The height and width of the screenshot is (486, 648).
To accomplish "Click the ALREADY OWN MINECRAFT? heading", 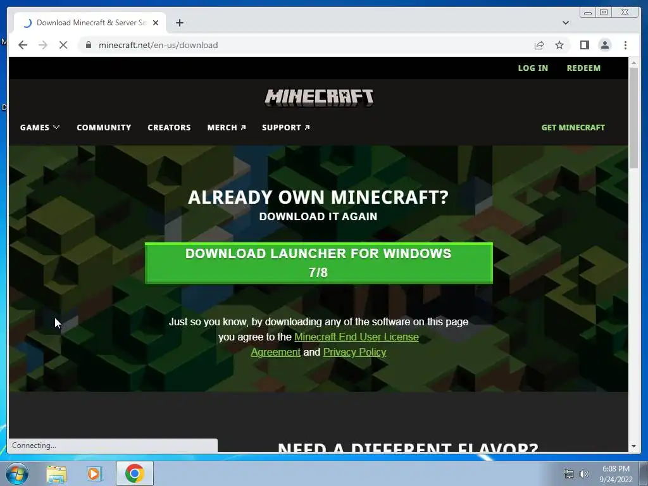I will pyautogui.click(x=318, y=197).
